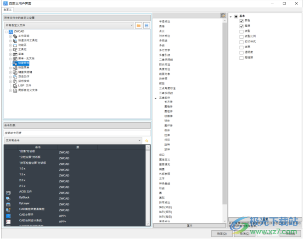Click the CAD协同设计系统 command icon
Screen dimensions: 303x239
[x=8, y=222]
